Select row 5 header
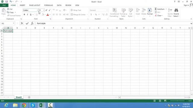 (x=2, y=42)
